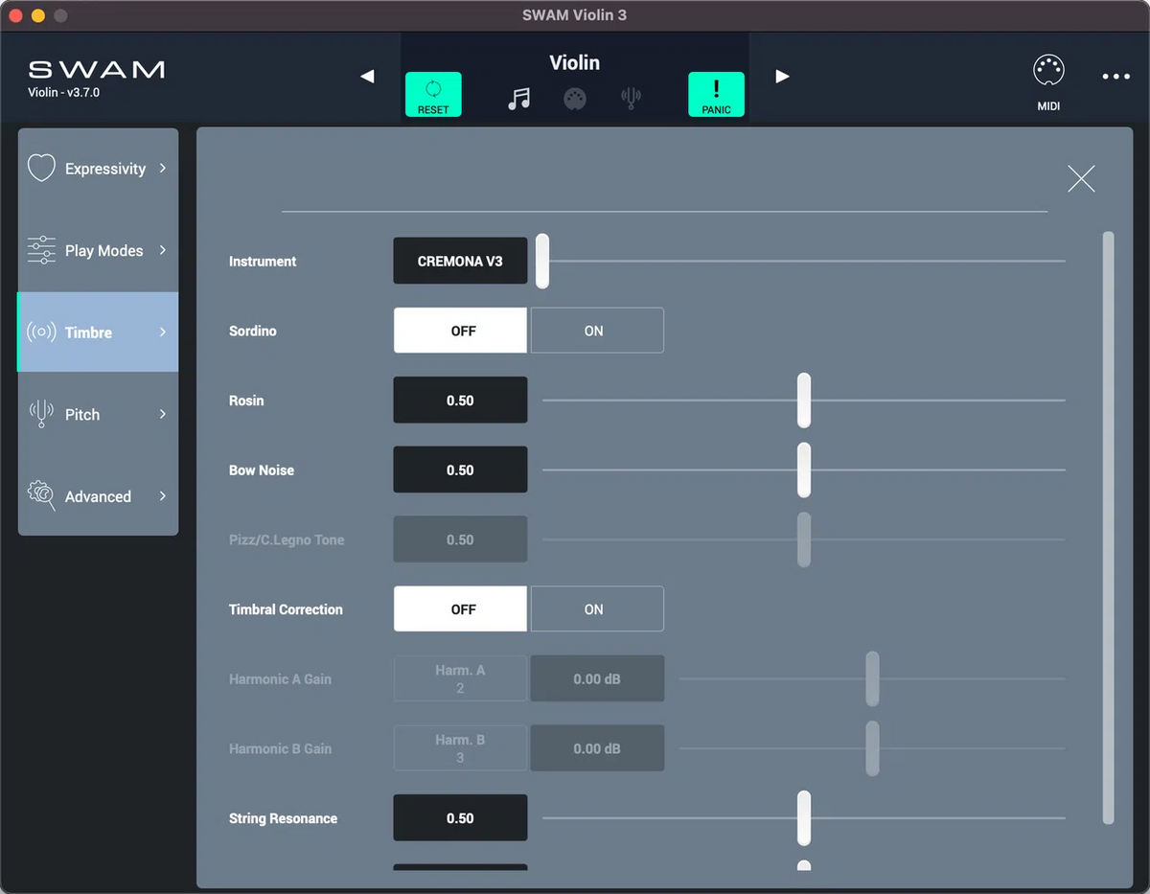Enable Timbral Correction

[x=596, y=608]
